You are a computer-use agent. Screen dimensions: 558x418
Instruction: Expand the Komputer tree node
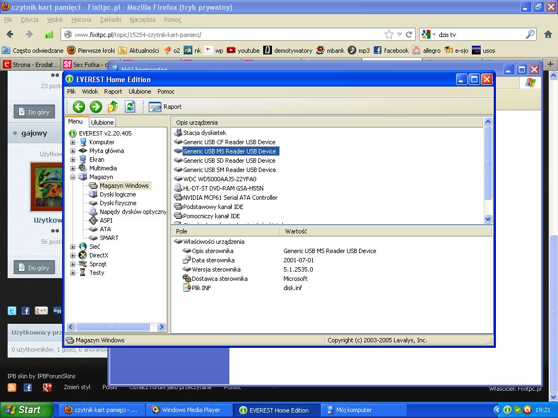(x=72, y=142)
